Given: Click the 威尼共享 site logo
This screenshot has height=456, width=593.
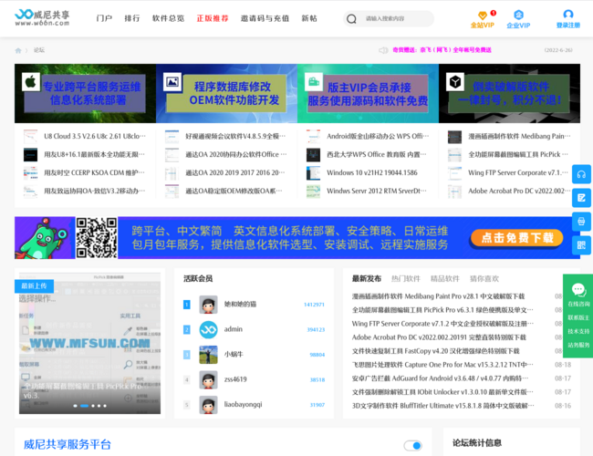Looking at the screenshot, I should [42, 17].
